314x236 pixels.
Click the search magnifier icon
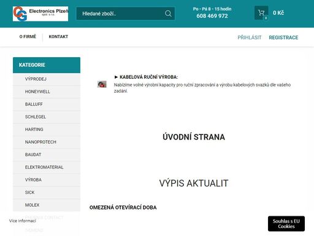pyautogui.click(x=168, y=14)
